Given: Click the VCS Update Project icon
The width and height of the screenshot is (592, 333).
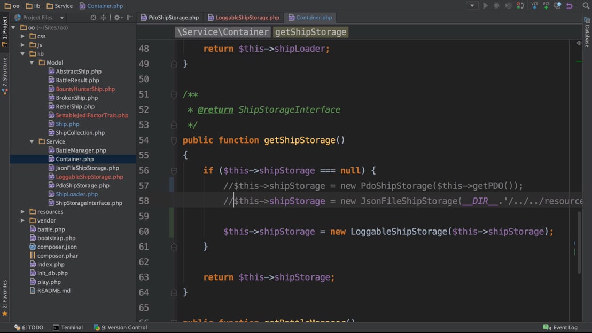Looking at the screenshot, I should click(534, 6).
